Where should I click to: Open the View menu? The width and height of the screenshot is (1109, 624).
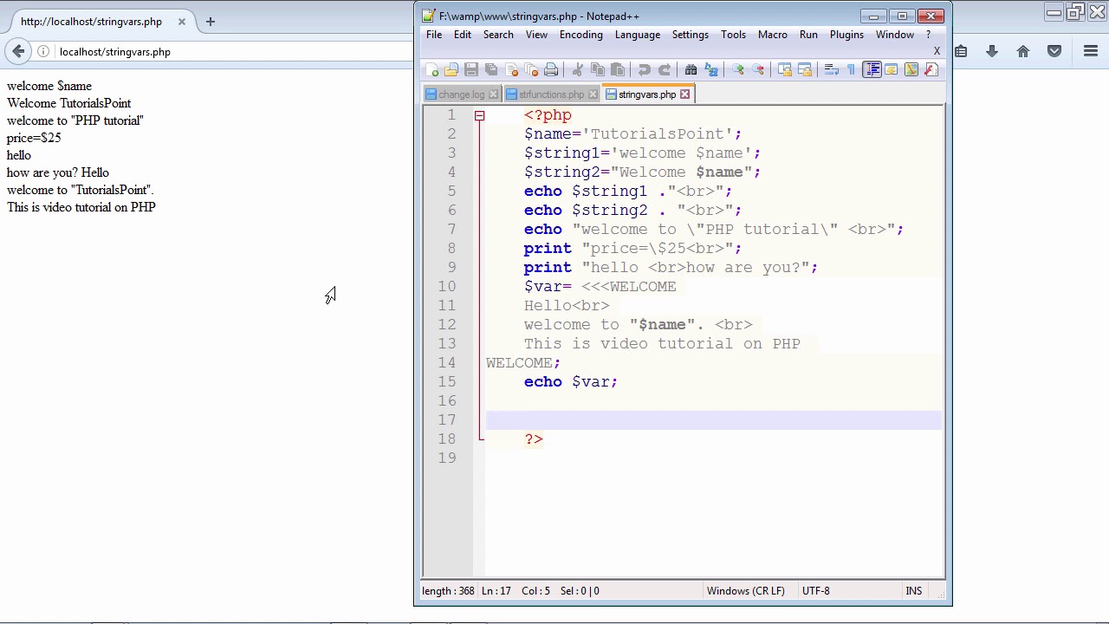536,35
